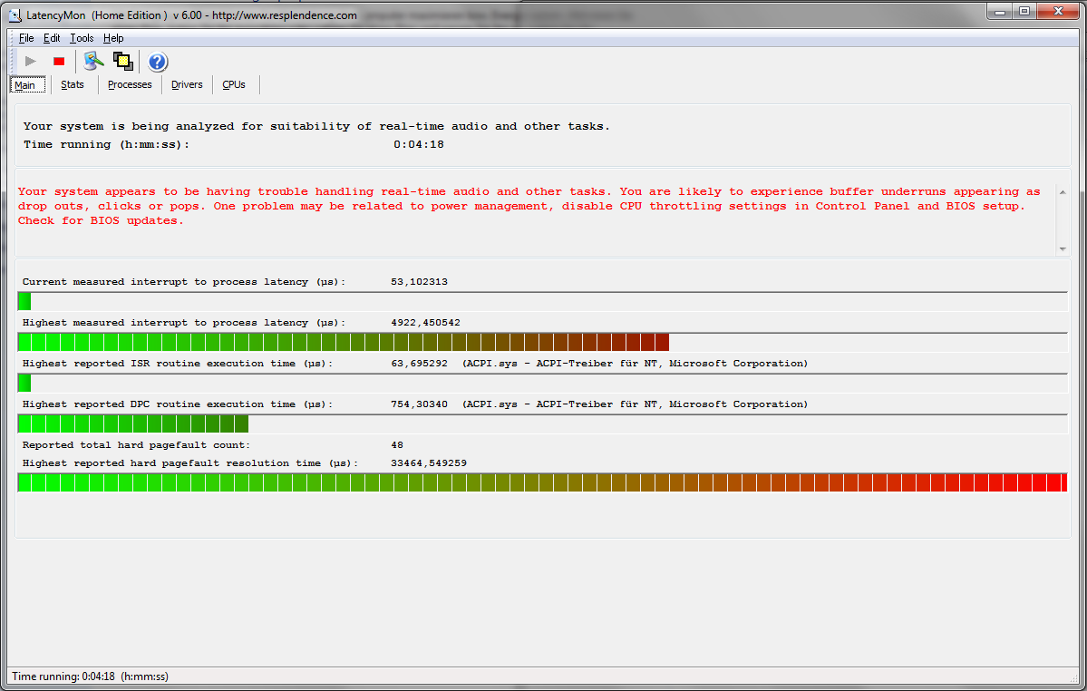Click the hard pagefault resolution time bar
The width and height of the screenshot is (1087, 691).
coord(542,482)
